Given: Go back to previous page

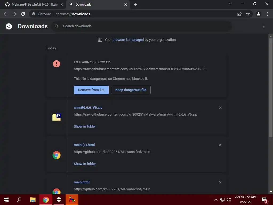Looking at the screenshot, I should point(6,14).
